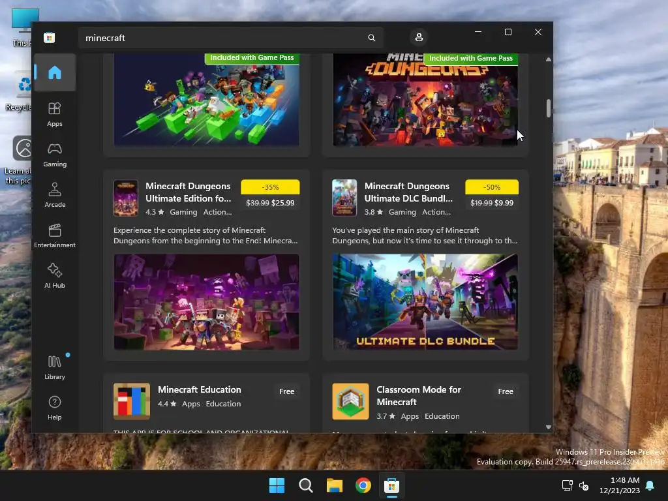The height and width of the screenshot is (501, 668).
Task: Open Minecraft Dungeons Ultimate DLC Bundle icon
Action: [x=344, y=198]
